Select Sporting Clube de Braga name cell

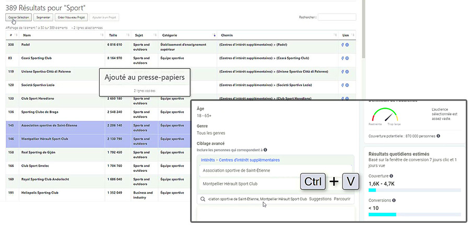[x=62, y=114]
